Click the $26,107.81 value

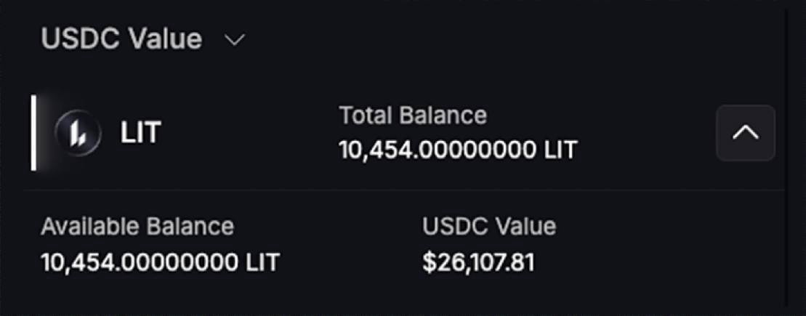(478, 262)
